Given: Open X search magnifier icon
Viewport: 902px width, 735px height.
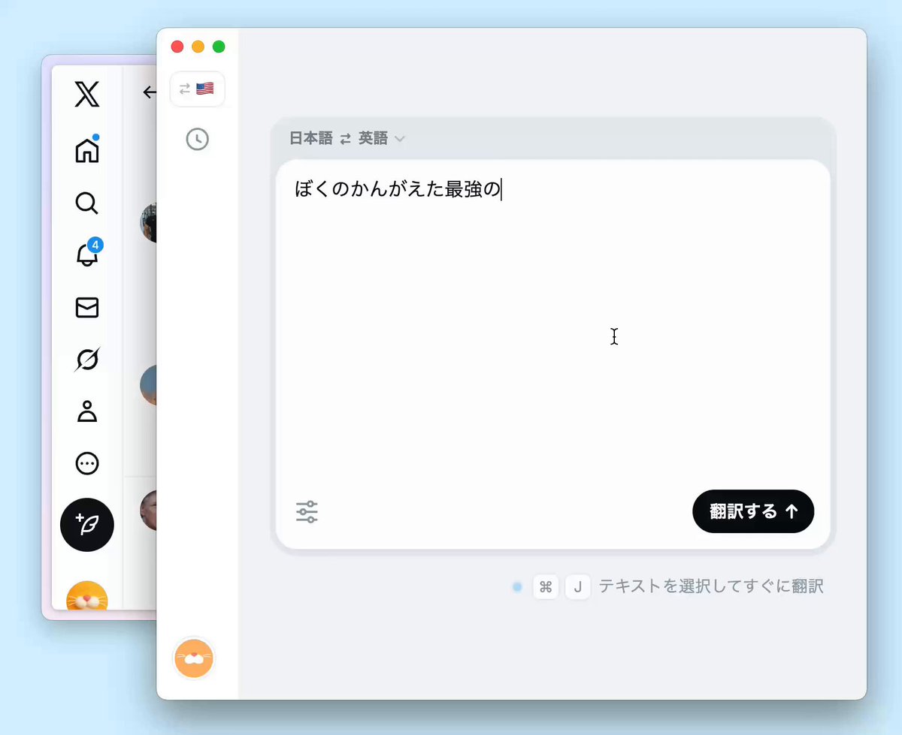Looking at the screenshot, I should click(x=87, y=203).
